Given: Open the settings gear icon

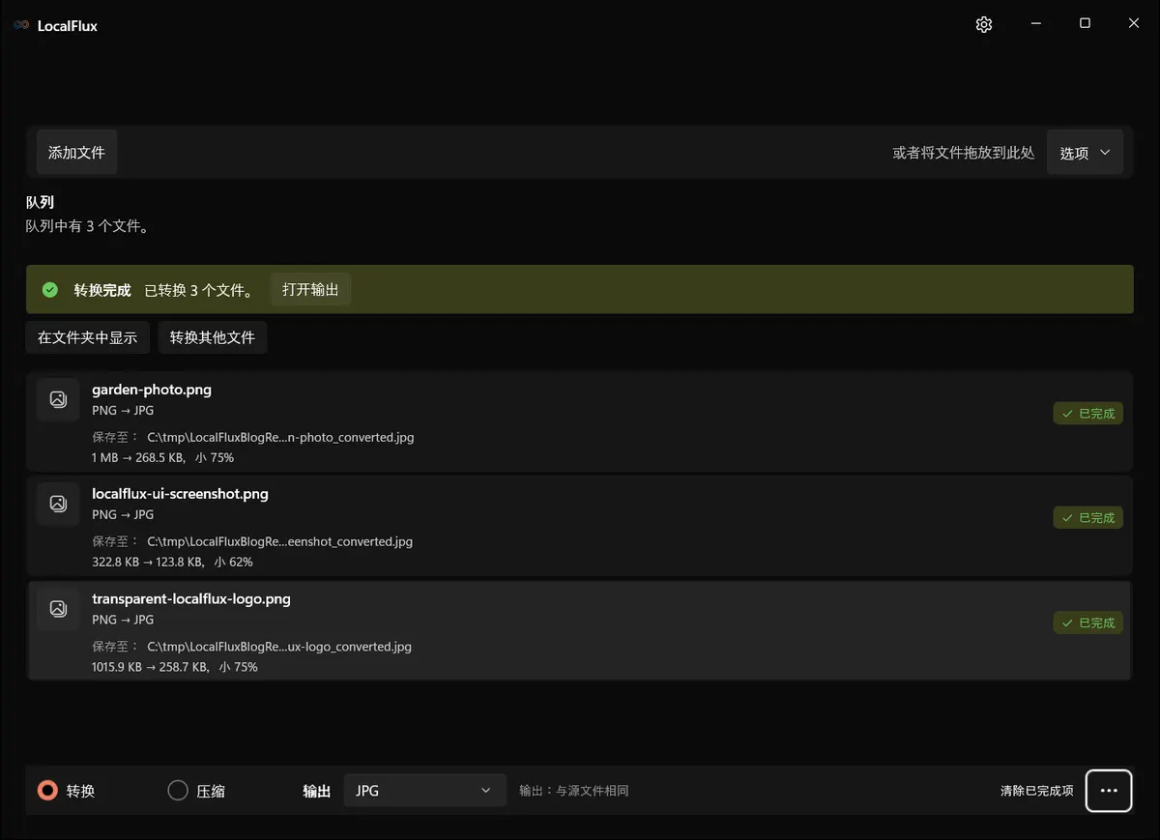Looking at the screenshot, I should 984,25.
